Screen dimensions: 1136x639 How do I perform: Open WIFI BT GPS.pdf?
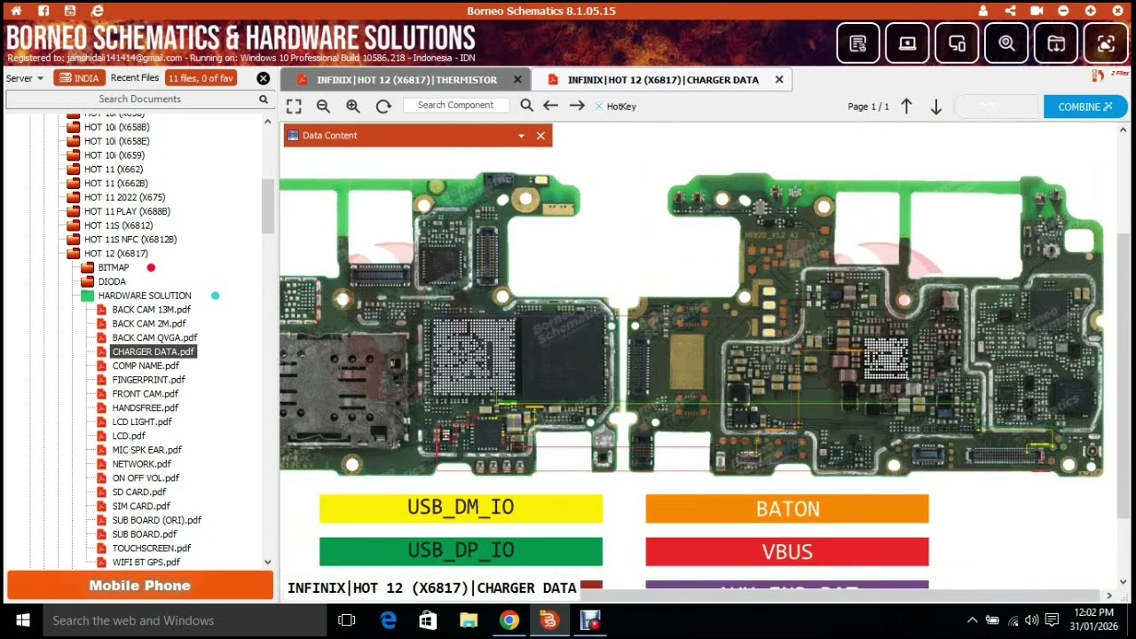click(146, 562)
